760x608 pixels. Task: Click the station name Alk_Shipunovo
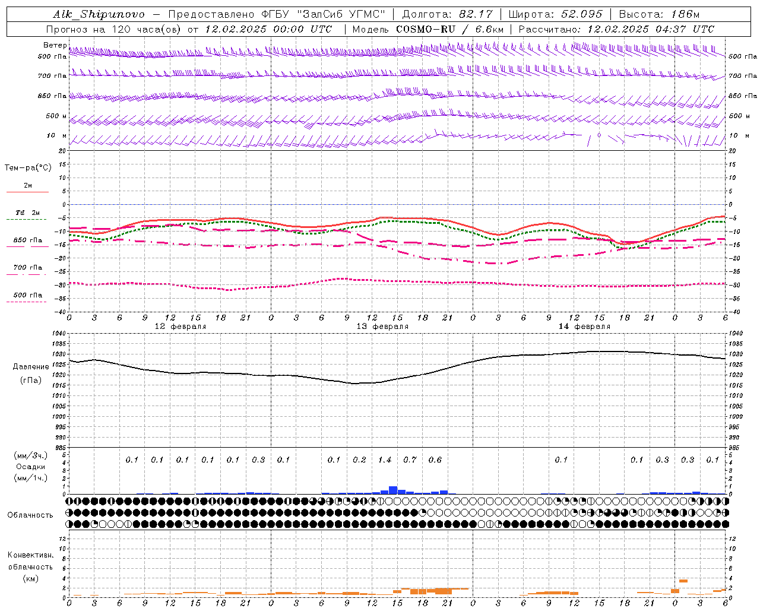click(99, 14)
